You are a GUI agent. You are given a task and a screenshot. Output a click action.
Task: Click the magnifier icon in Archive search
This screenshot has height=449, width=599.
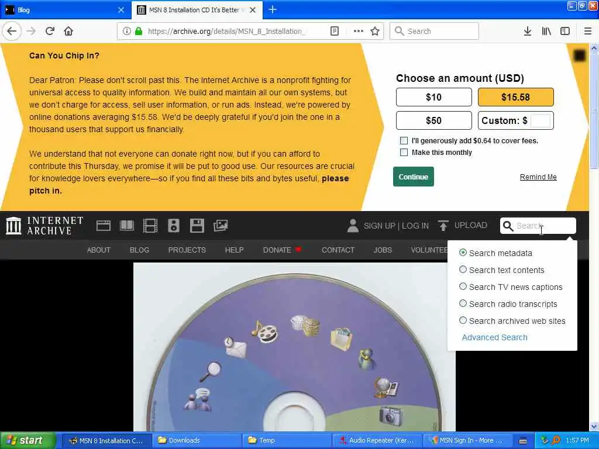pos(508,226)
